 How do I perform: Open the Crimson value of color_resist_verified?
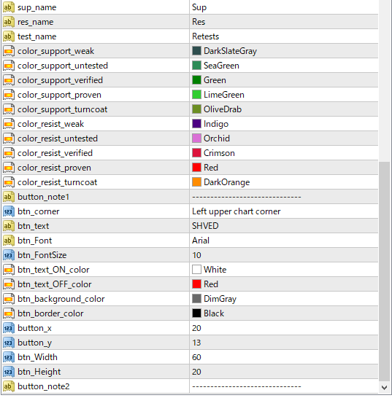219,153
